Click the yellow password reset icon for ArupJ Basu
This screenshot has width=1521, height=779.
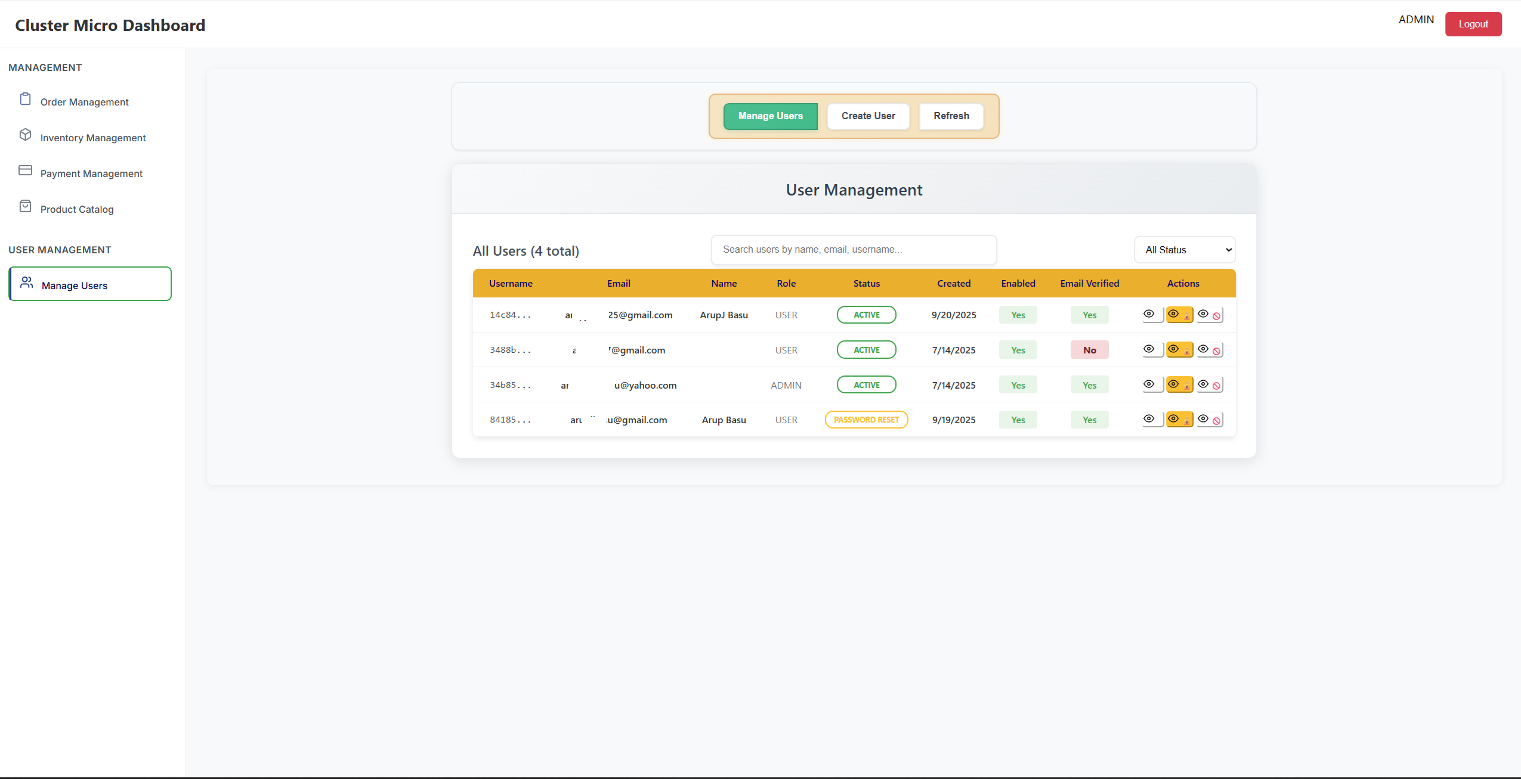[1180, 314]
